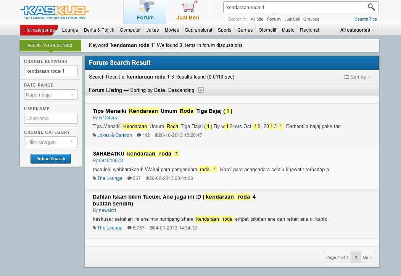Open the Date Range dropdown
The width and height of the screenshot is (401, 276).
51,95
